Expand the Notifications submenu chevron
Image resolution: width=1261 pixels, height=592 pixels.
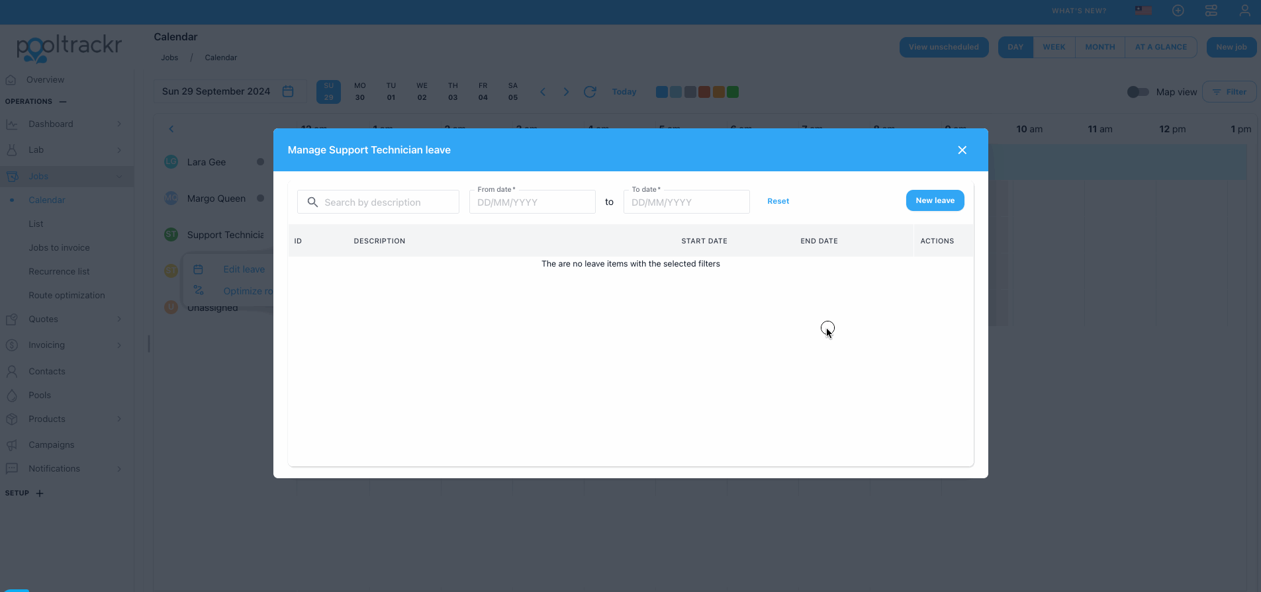pos(119,468)
